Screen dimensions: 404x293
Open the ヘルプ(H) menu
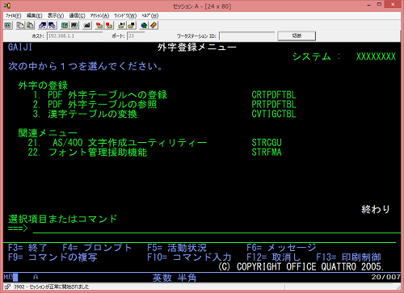pos(149,15)
